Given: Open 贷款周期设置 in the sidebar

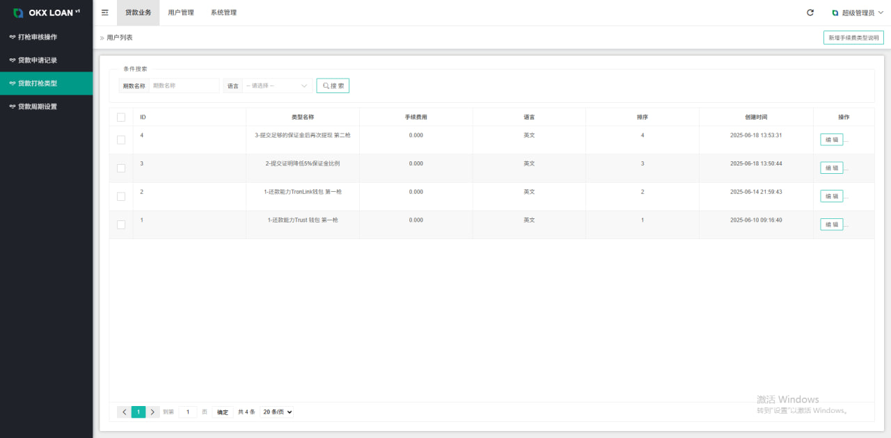Looking at the screenshot, I should [47, 107].
